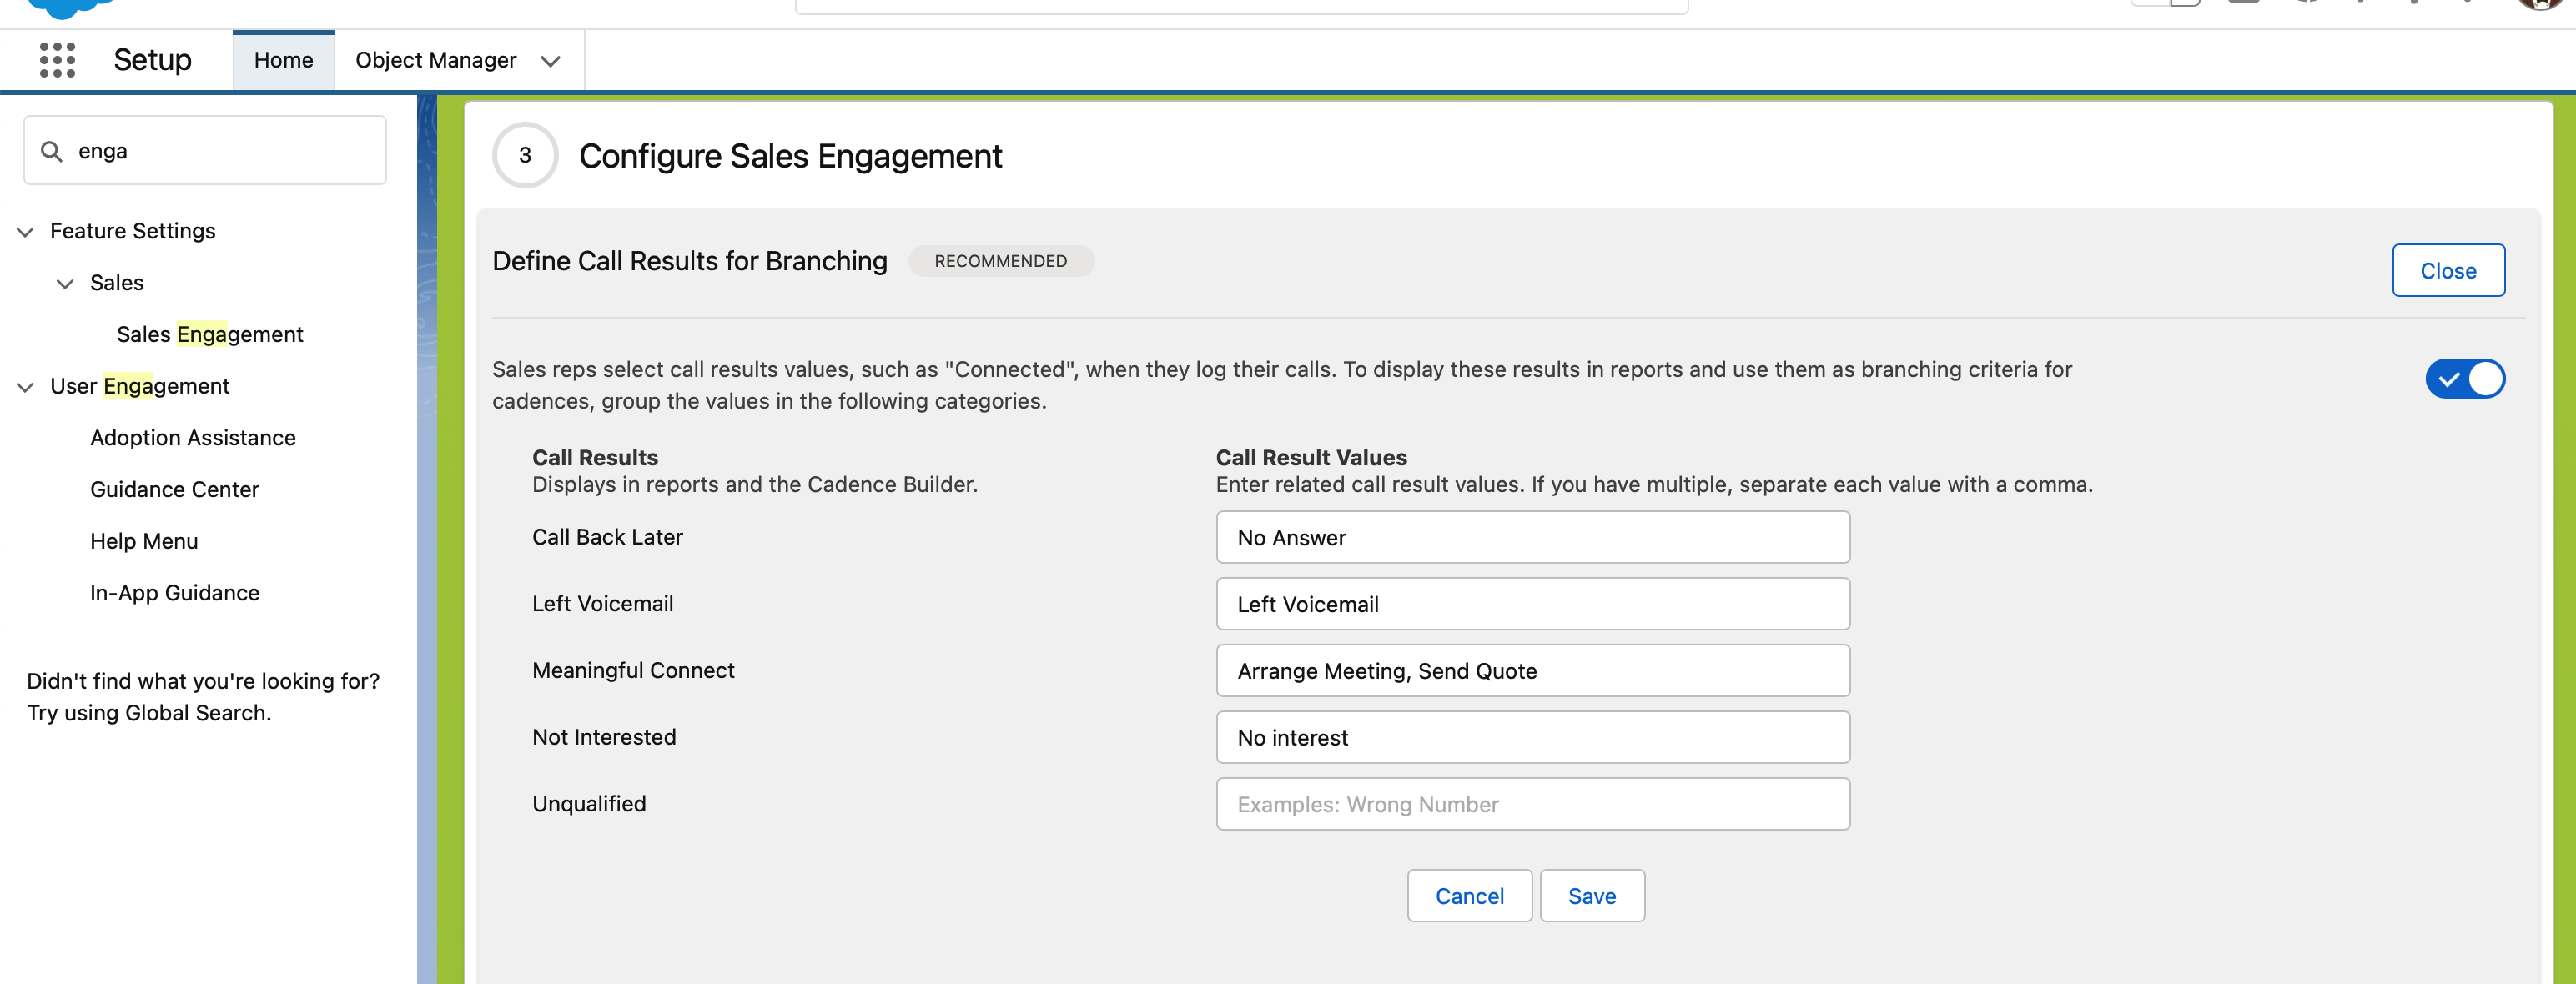Image resolution: width=2576 pixels, height=984 pixels.
Task: Click the Feature Settings label
Action: [133, 231]
